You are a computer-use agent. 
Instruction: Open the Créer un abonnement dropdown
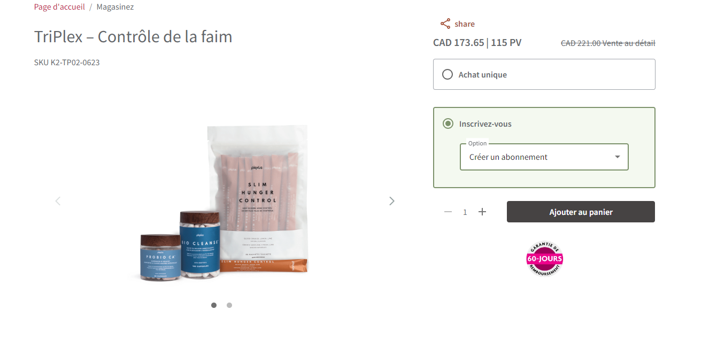tap(544, 157)
